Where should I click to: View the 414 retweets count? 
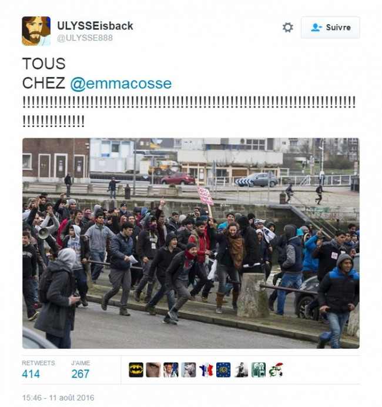(x=31, y=374)
